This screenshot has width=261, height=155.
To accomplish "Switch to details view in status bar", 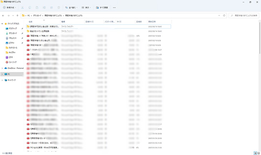I will point(255,153).
